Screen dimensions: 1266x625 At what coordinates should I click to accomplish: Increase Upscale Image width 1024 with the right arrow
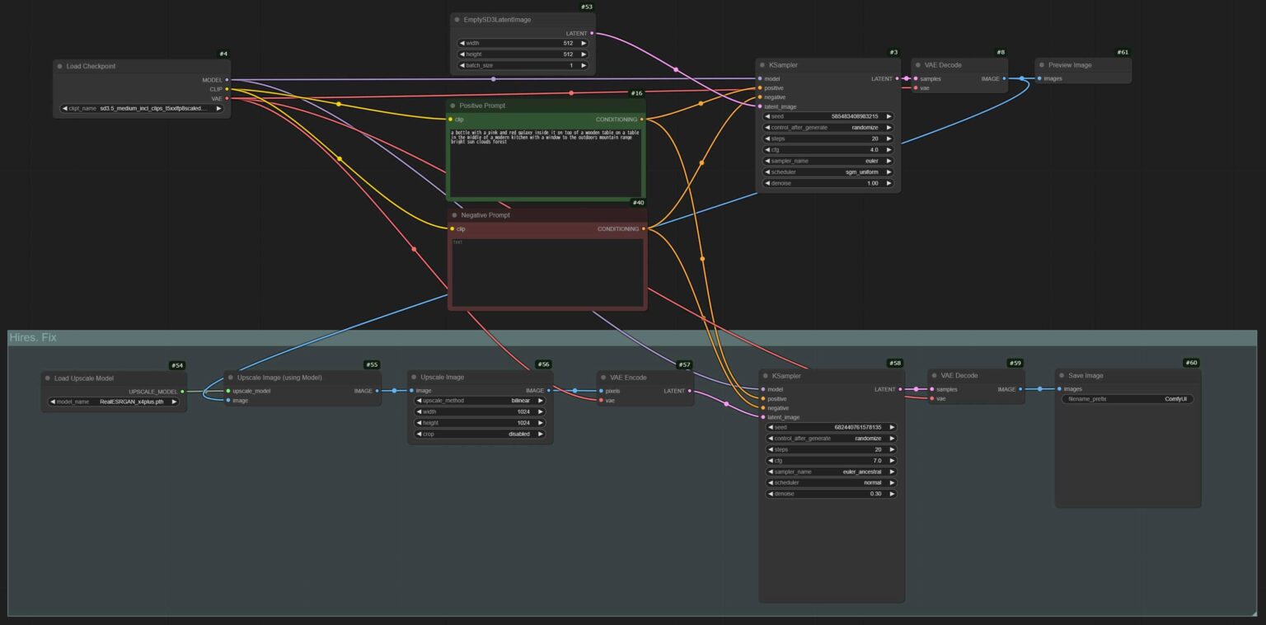[x=541, y=411]
